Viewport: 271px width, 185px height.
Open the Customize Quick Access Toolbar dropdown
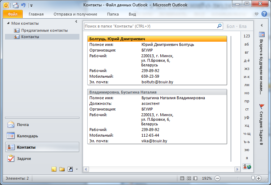click(x=31, y=6)
